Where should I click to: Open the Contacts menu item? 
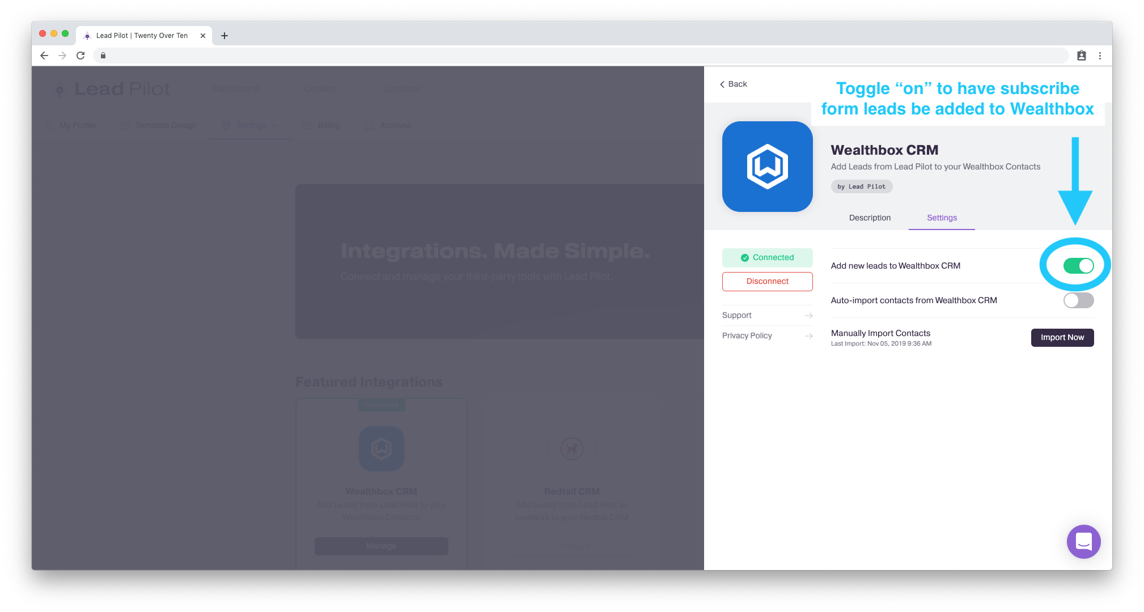401,89
